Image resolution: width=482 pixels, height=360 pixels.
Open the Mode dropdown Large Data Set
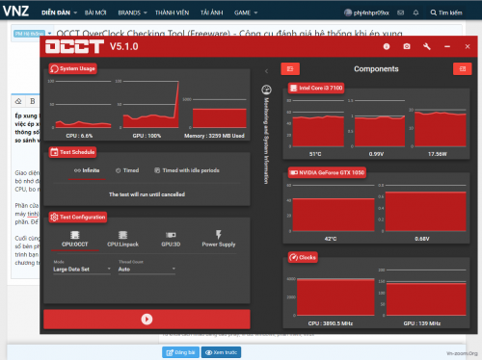(x=82, y=270)
